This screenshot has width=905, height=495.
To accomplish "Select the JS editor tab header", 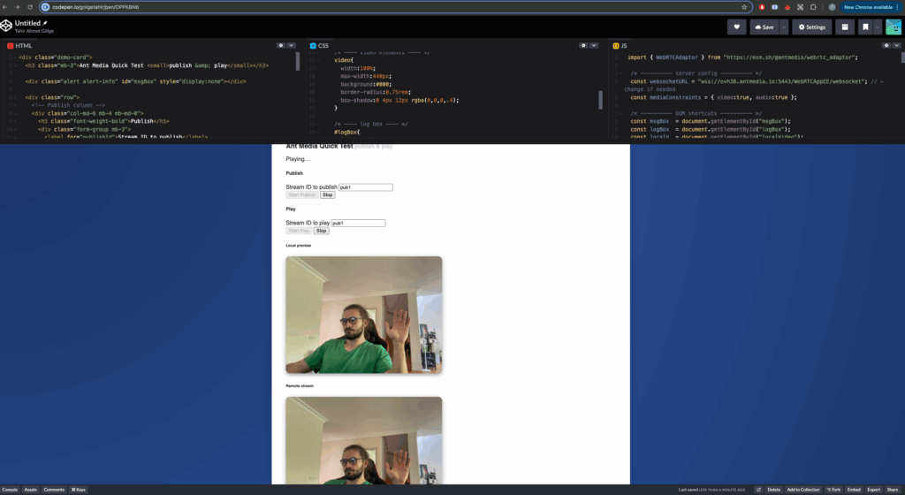I will pos(620,46).
